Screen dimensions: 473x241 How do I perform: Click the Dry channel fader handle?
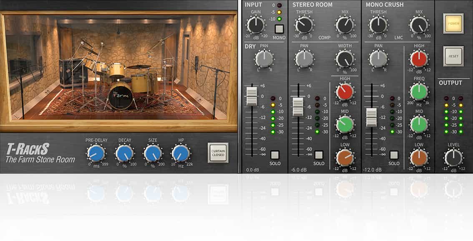point(252,96)
